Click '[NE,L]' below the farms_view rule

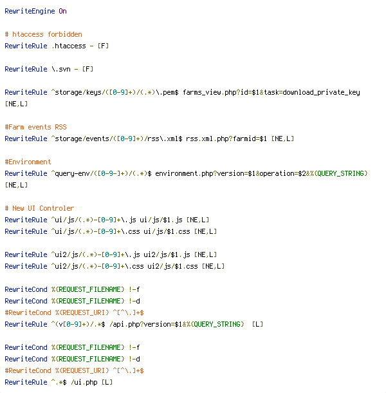click(16, 104)
